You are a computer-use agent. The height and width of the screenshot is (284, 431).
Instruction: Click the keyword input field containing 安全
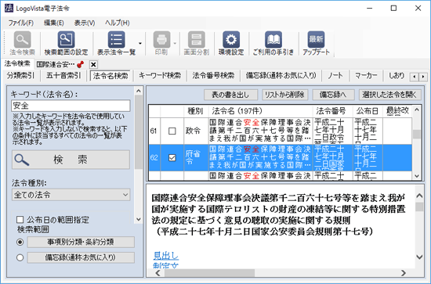tap(71, 106)
